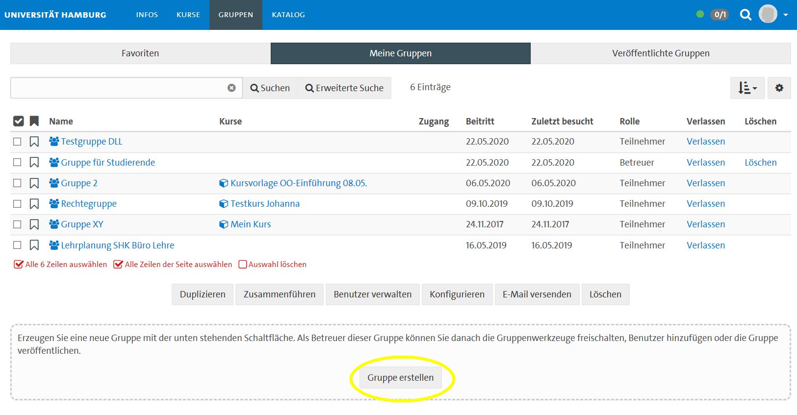Viewport: 797px width, 415px height.
Task: Bookmark the Rechtegruppe row
Action: 34,204
